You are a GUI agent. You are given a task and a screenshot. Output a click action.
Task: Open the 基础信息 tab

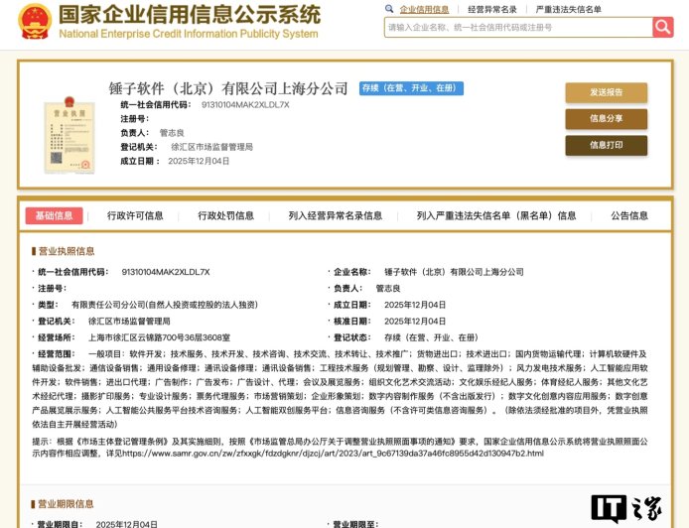coord(54,215)
